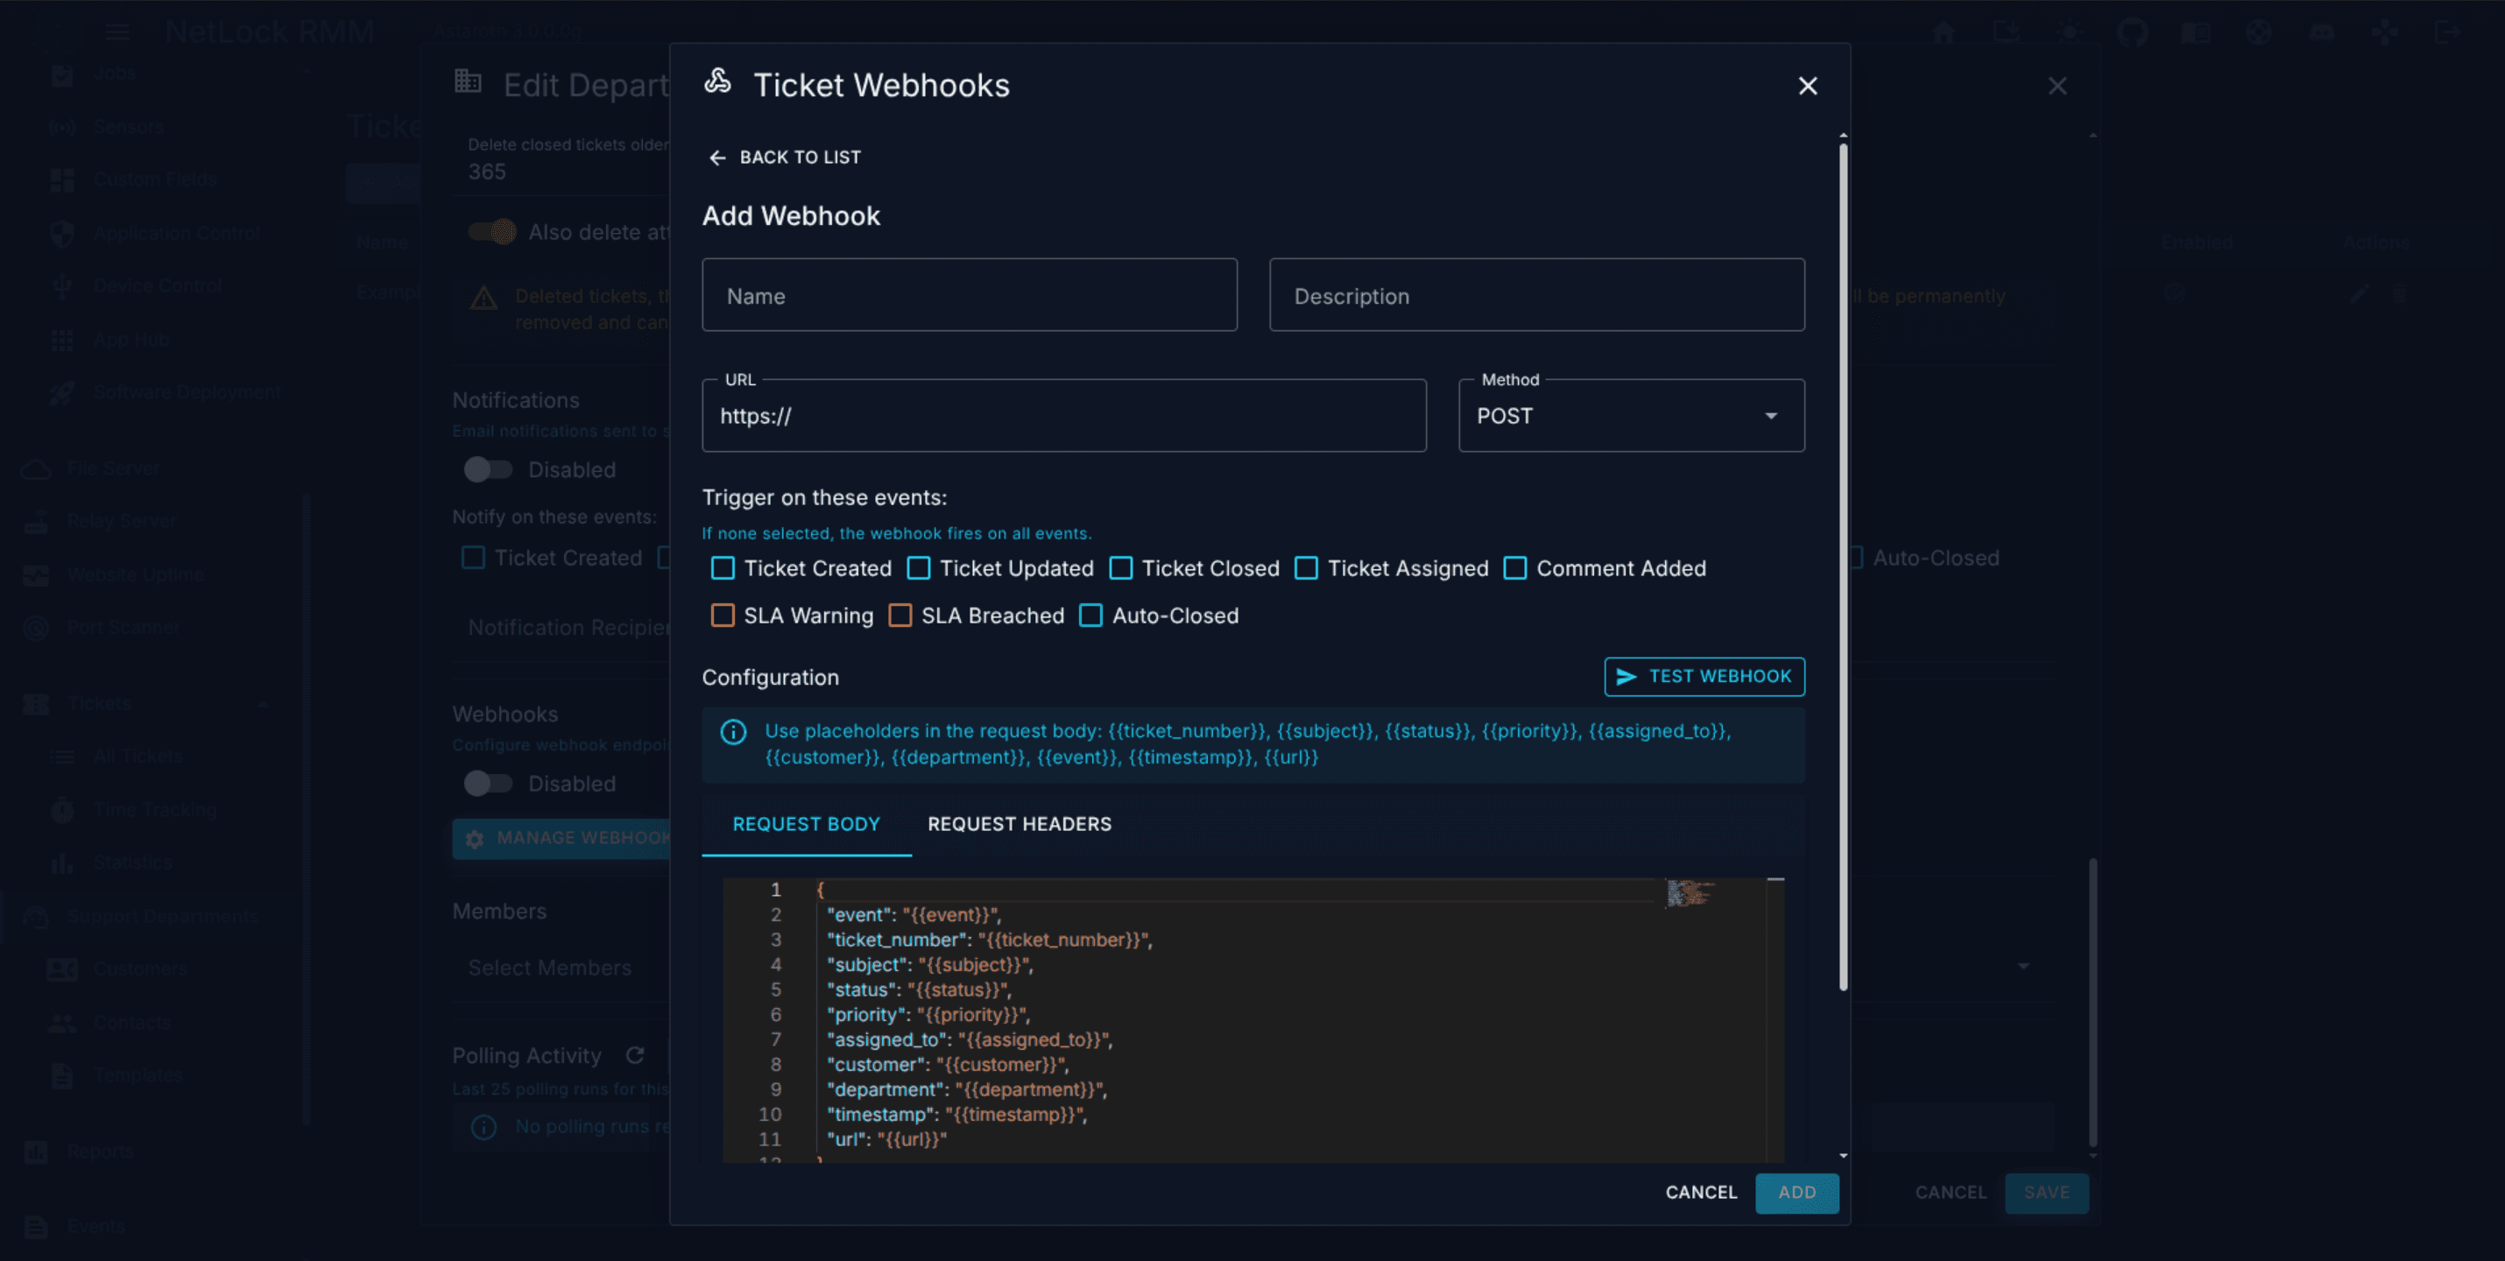The height and width of the screenshot is (1261, 2505).
Task: Open Relay Server in the background sidebar
Action: pyautogui.click(x=122, y=521)
